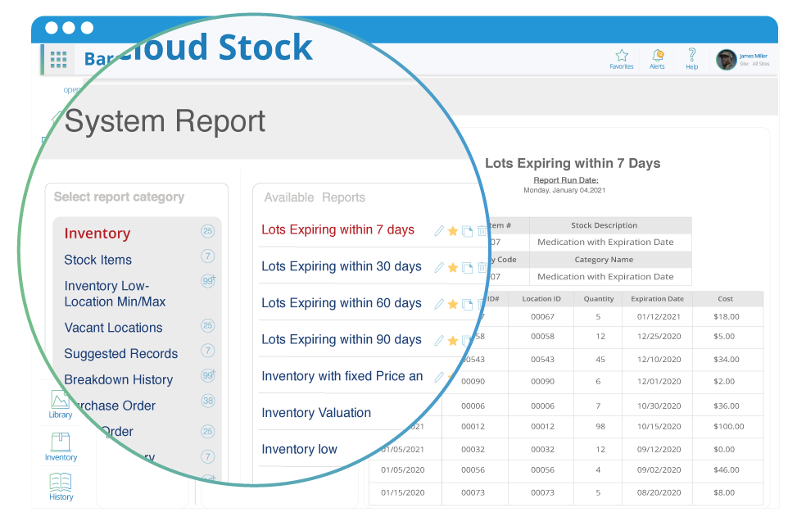Click the Report Run Date label
Viewport: 788px width, 517px height.
coord(566,180)
